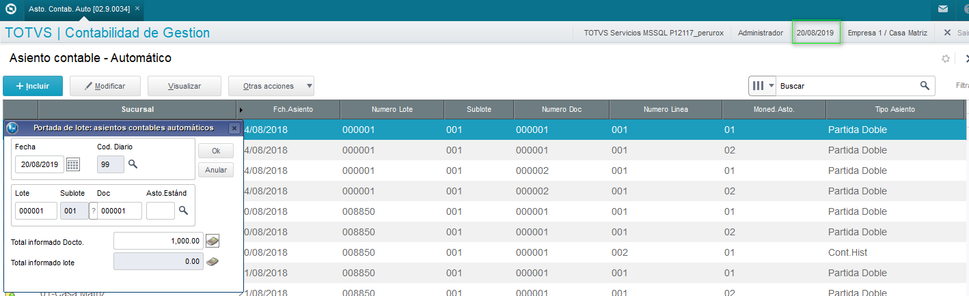Click the Filtrar link
The height and width of the screenshot is (296, 969).
point(962,86)
